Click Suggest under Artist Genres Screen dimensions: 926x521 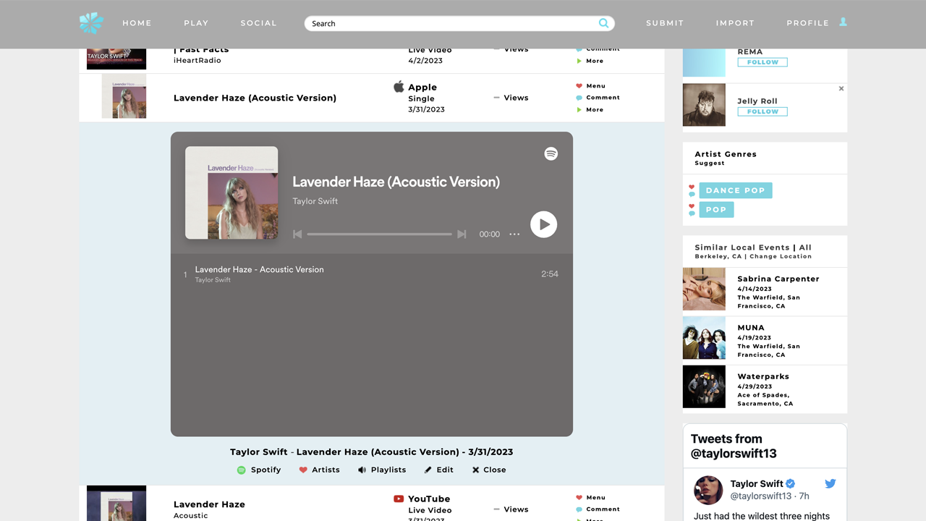(x=709, y=164)
